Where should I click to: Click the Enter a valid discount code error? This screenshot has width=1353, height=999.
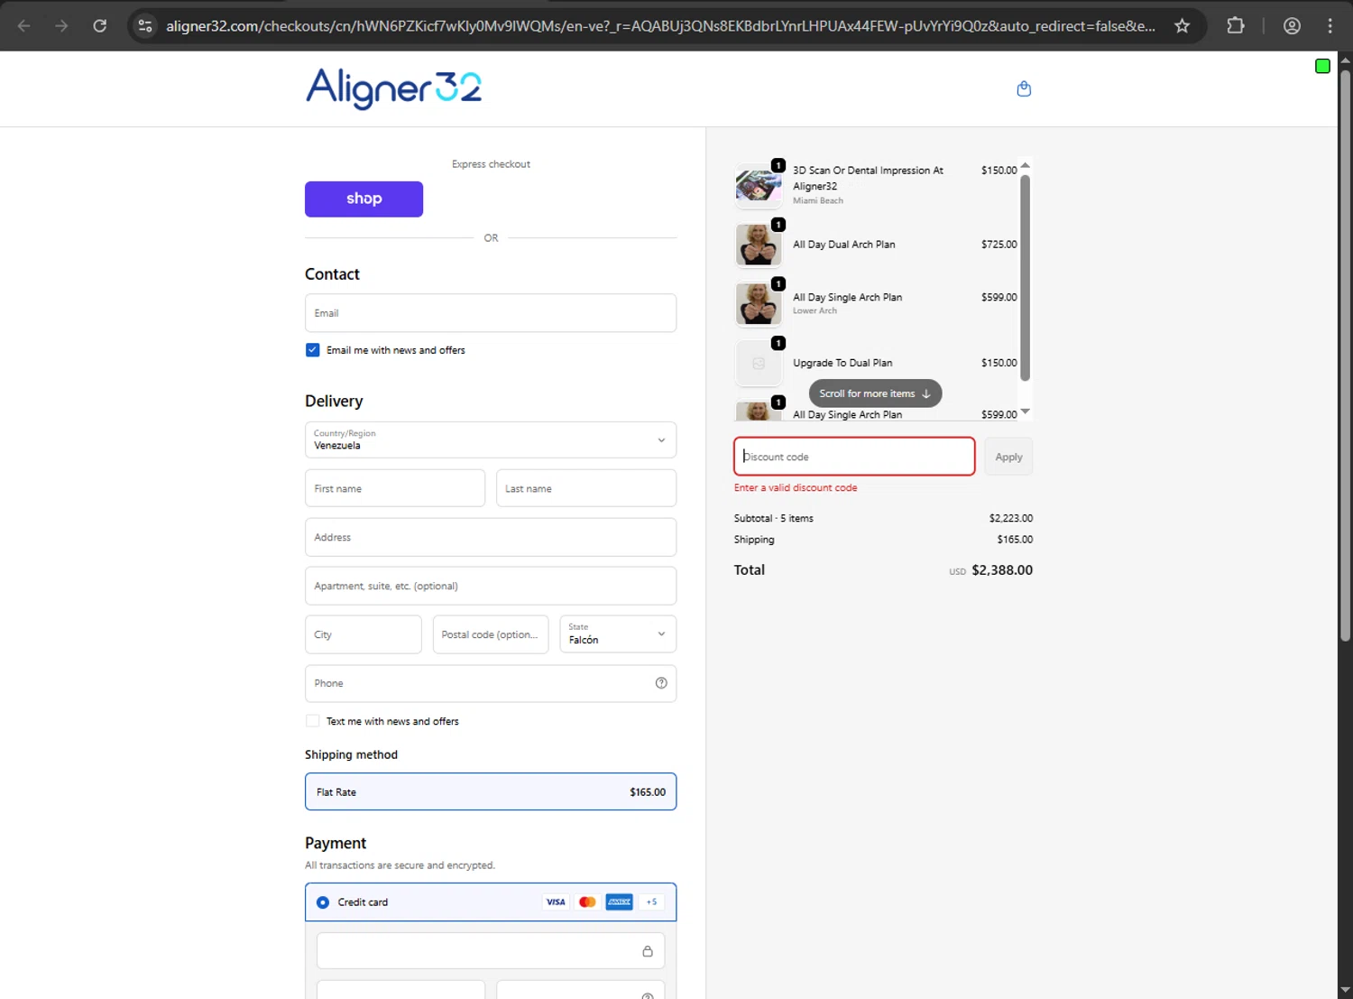tap(796, 487)
